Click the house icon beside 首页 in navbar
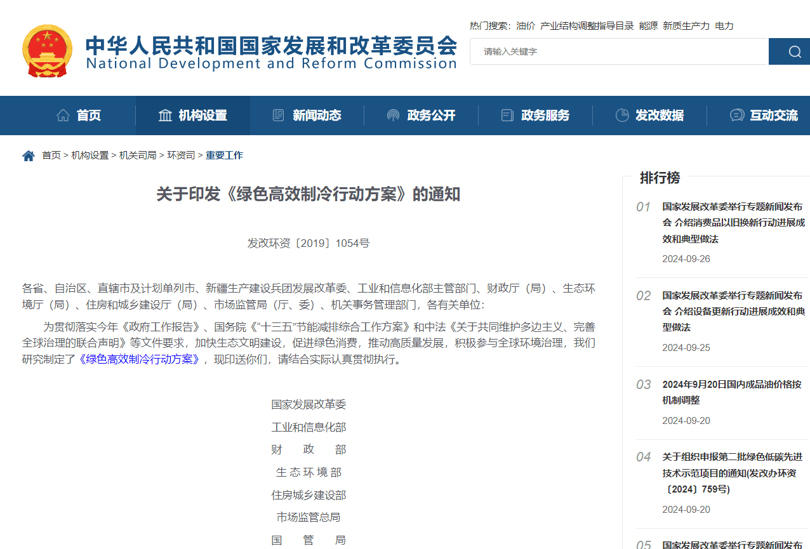The height and width of the screenshot is (549, 810). point(63,116)
